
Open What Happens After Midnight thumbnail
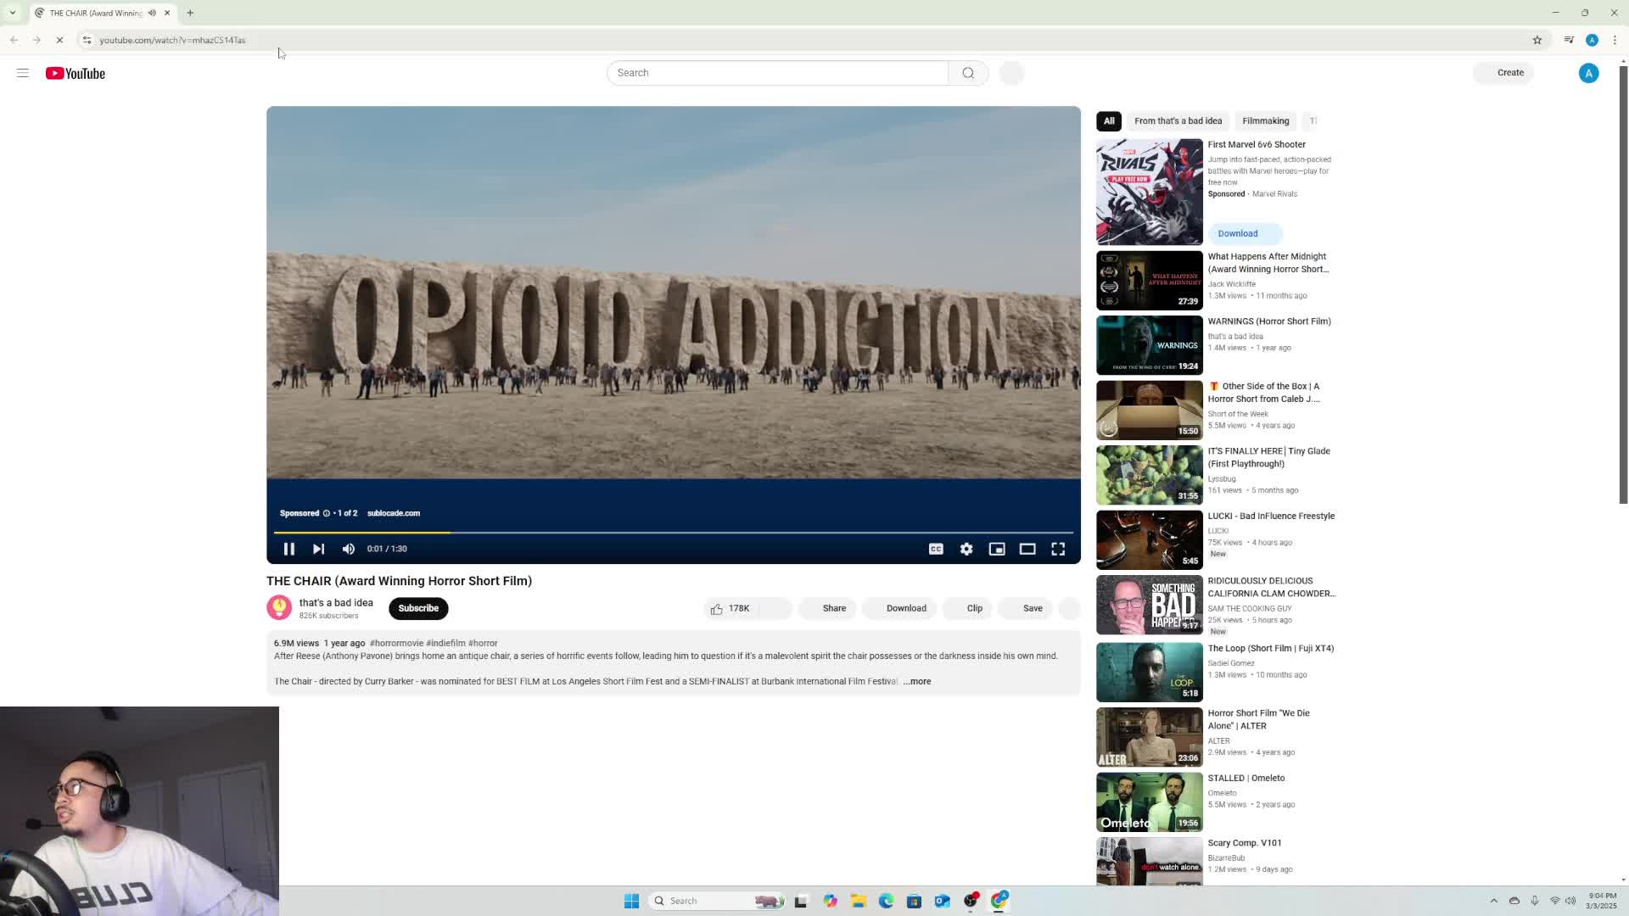coord(1149,281)
